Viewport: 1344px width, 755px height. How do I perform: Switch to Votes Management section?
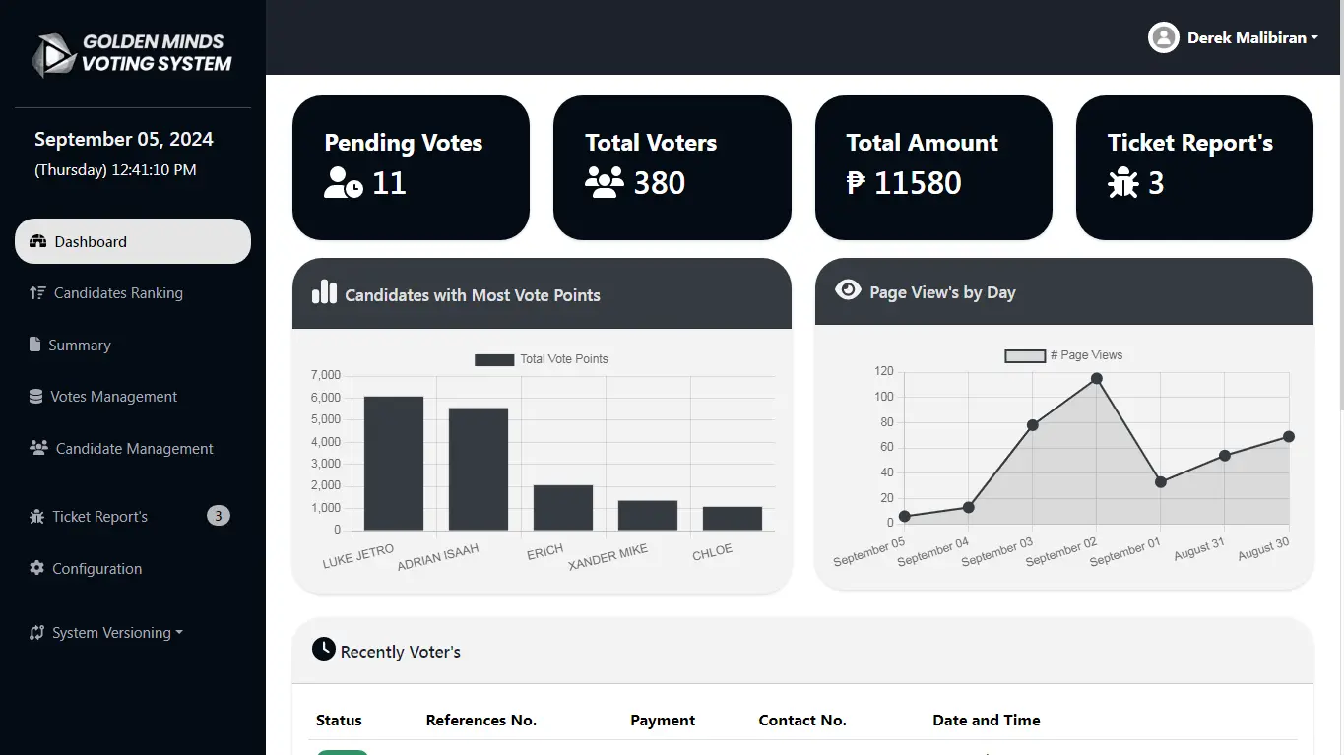tap(111, 396)
